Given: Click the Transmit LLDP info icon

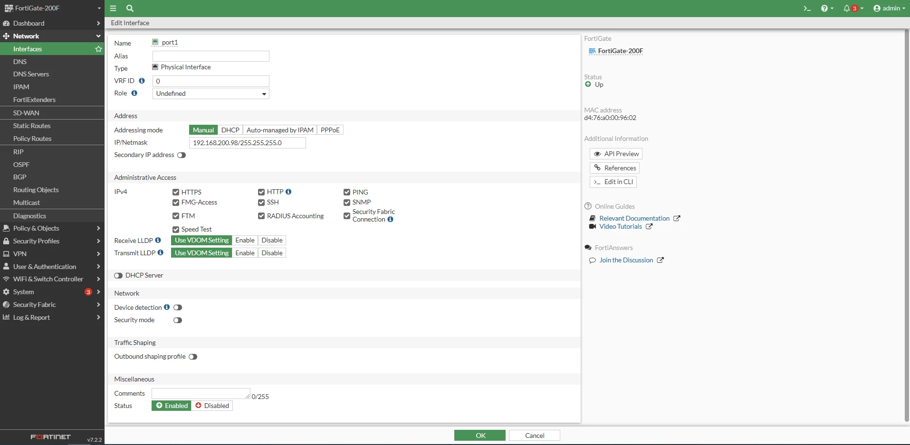Looking at the screenshot, I should (x=161, y=252).
